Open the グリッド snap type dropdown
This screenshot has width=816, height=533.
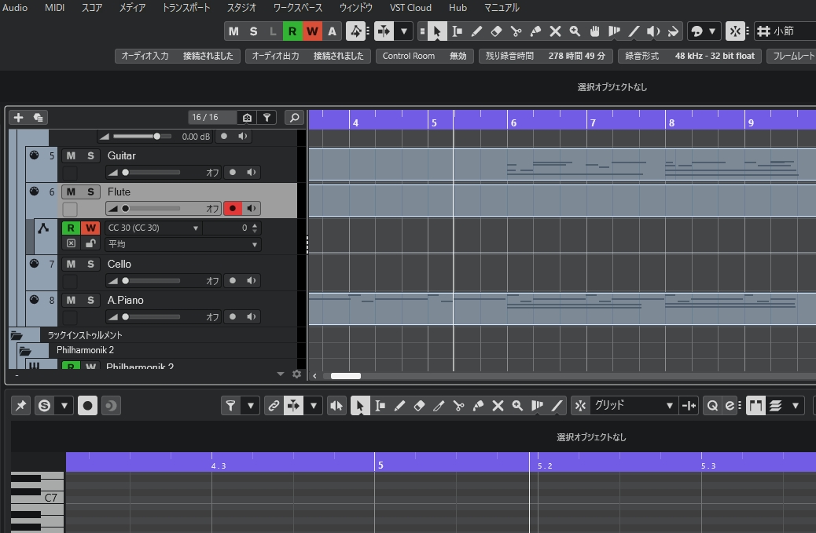669,406
